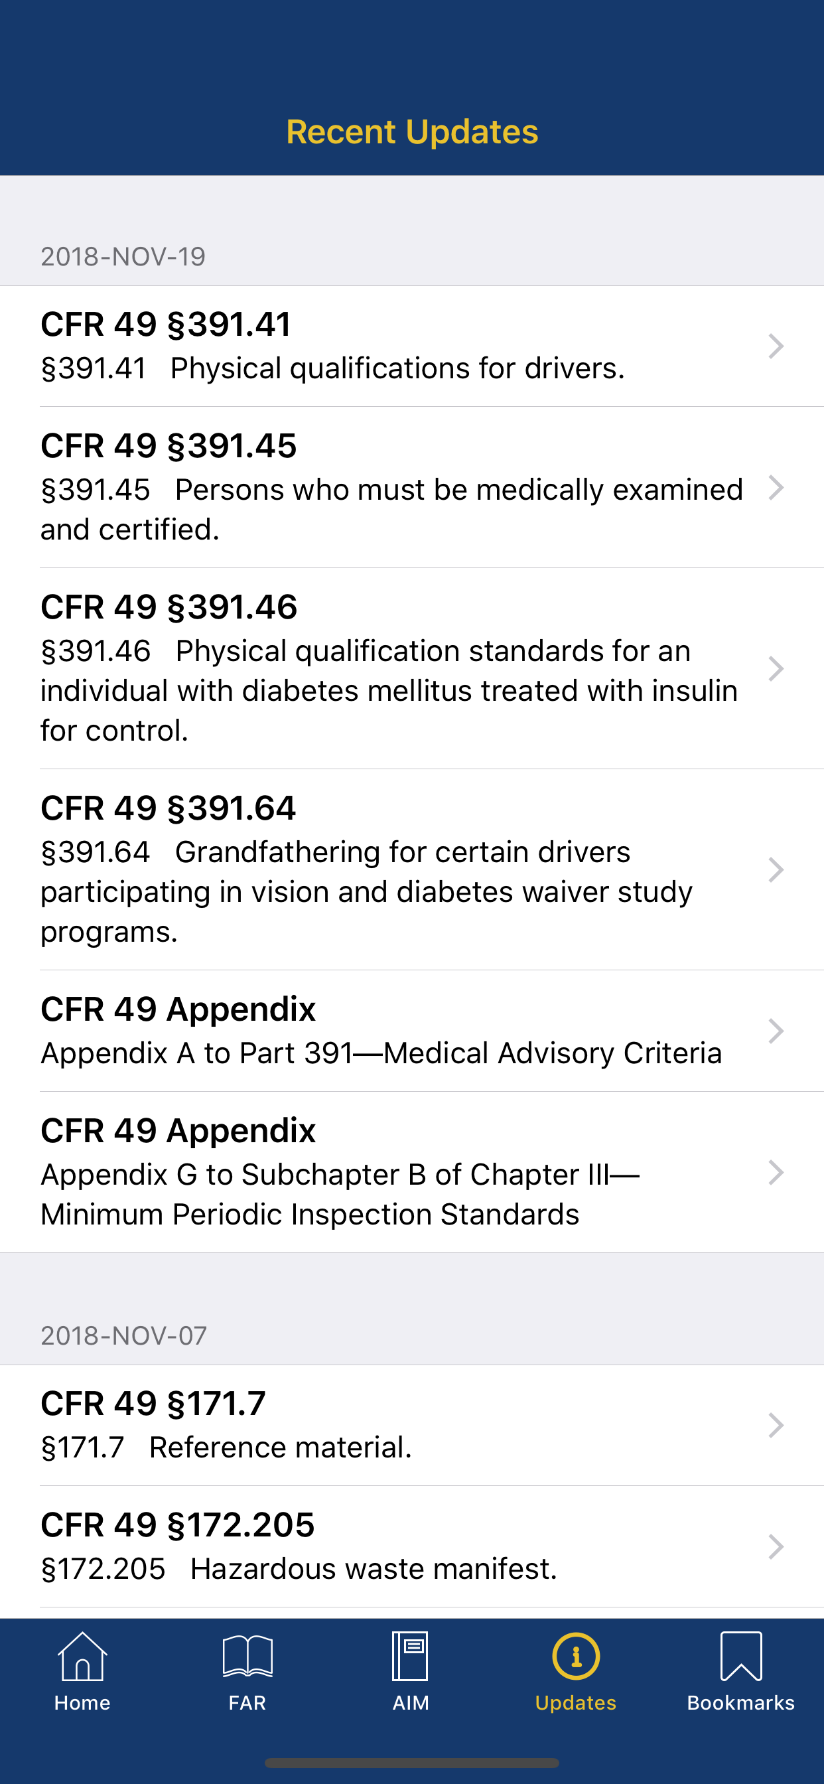Select the Appendix A to Part 391 row

(x=412, y=1031)
